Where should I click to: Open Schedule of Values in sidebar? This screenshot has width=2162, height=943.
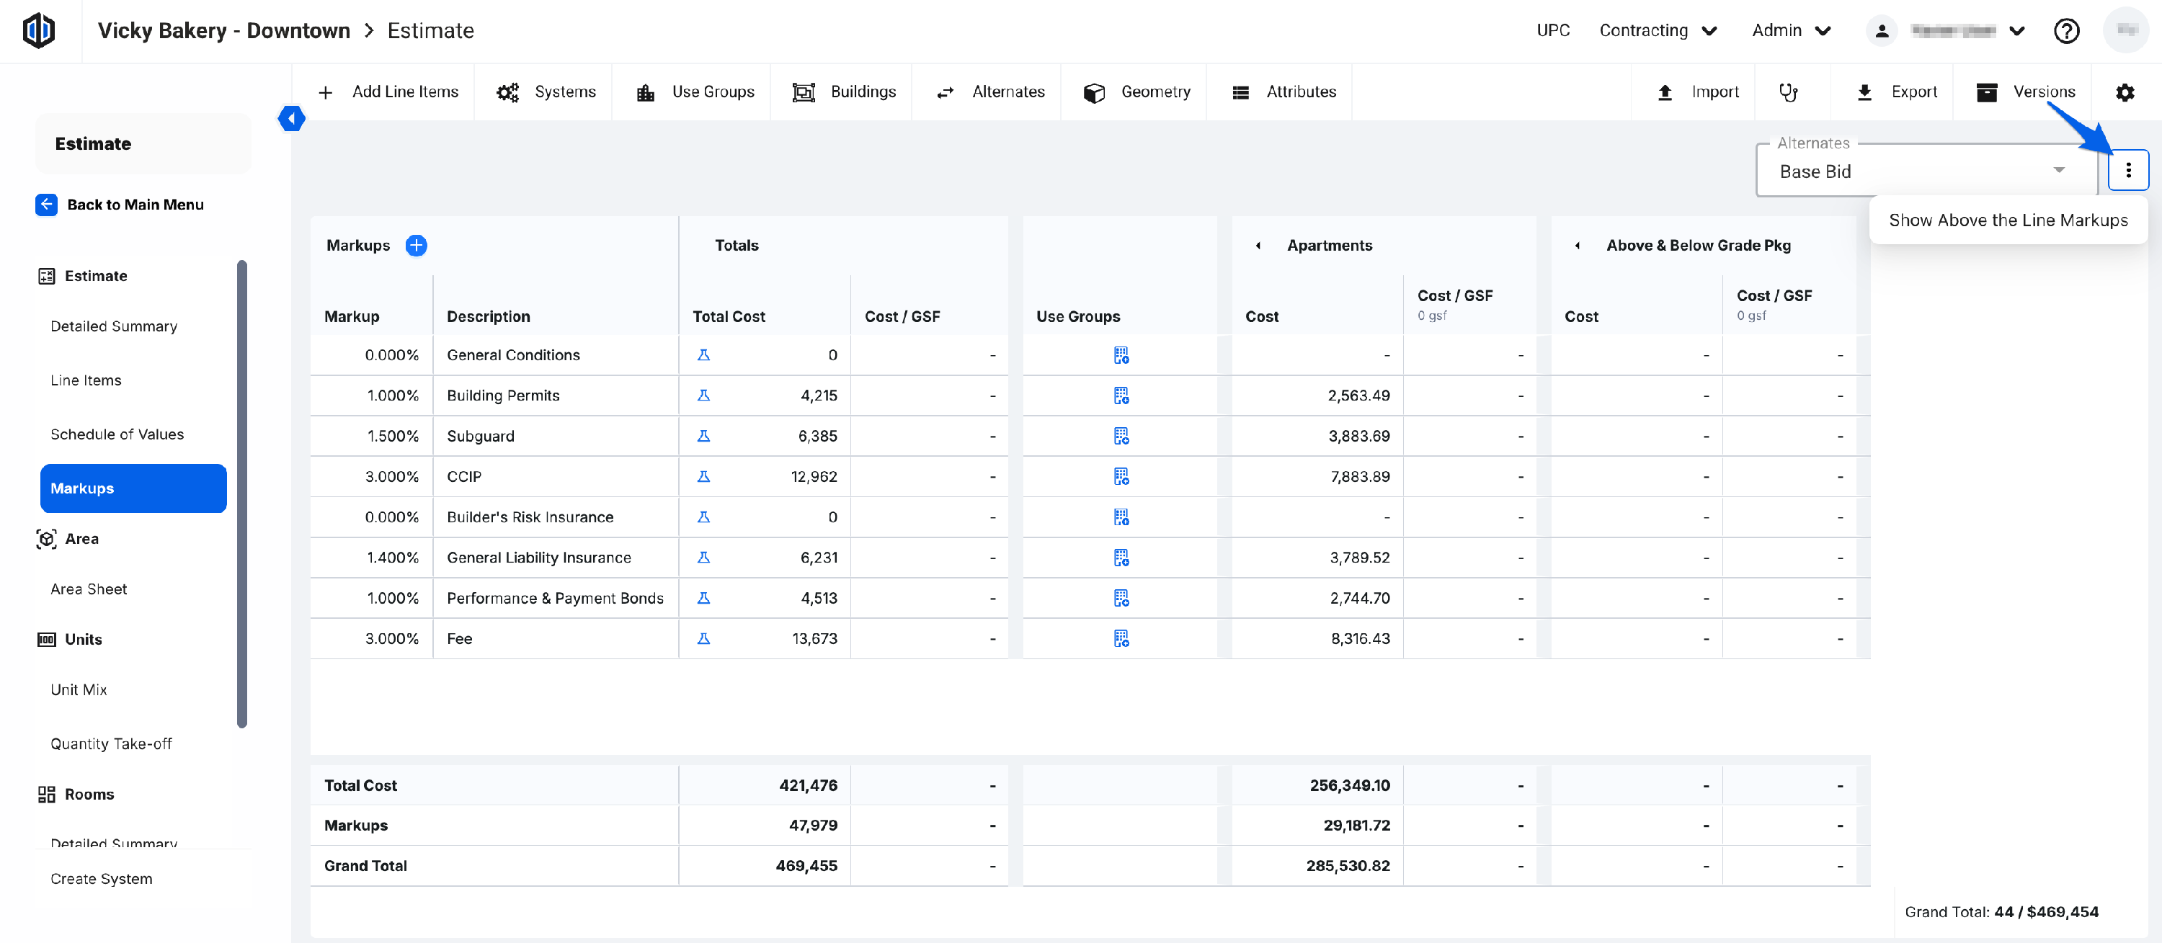117,434
